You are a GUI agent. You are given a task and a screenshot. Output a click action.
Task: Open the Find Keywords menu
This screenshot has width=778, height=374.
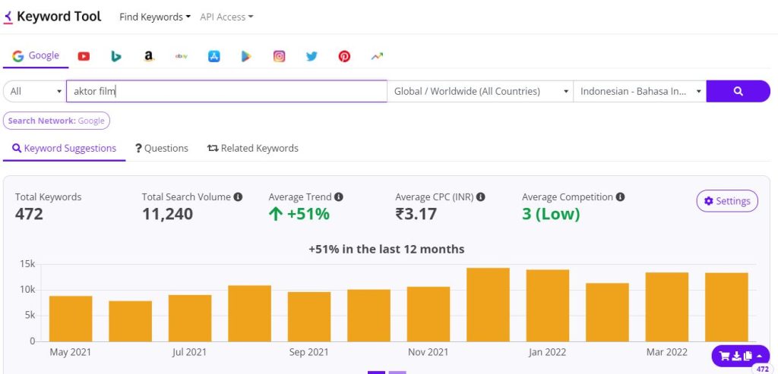155,17
